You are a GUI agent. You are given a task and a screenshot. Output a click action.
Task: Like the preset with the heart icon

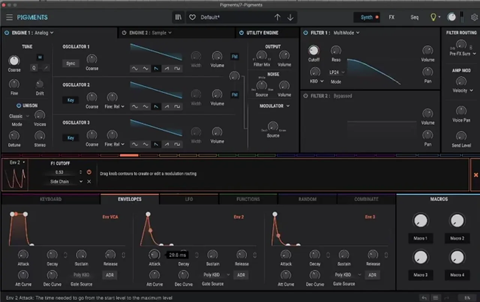click(x=192, y=17)
